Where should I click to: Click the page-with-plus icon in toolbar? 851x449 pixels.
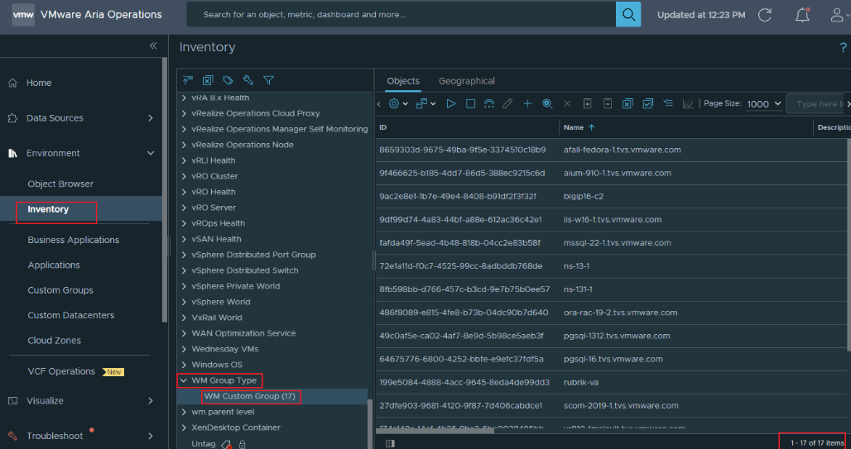point(587,103)
